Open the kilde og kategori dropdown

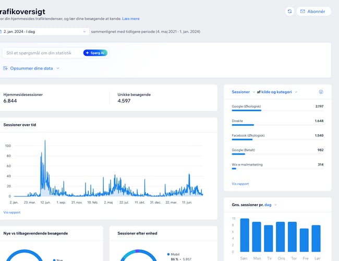coord(279,92)
